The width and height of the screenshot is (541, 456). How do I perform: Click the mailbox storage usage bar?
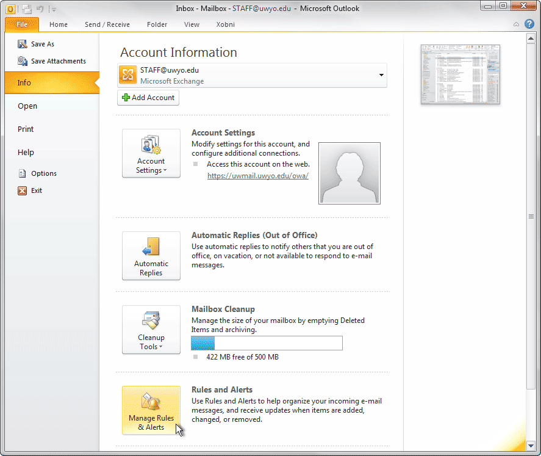267,343
